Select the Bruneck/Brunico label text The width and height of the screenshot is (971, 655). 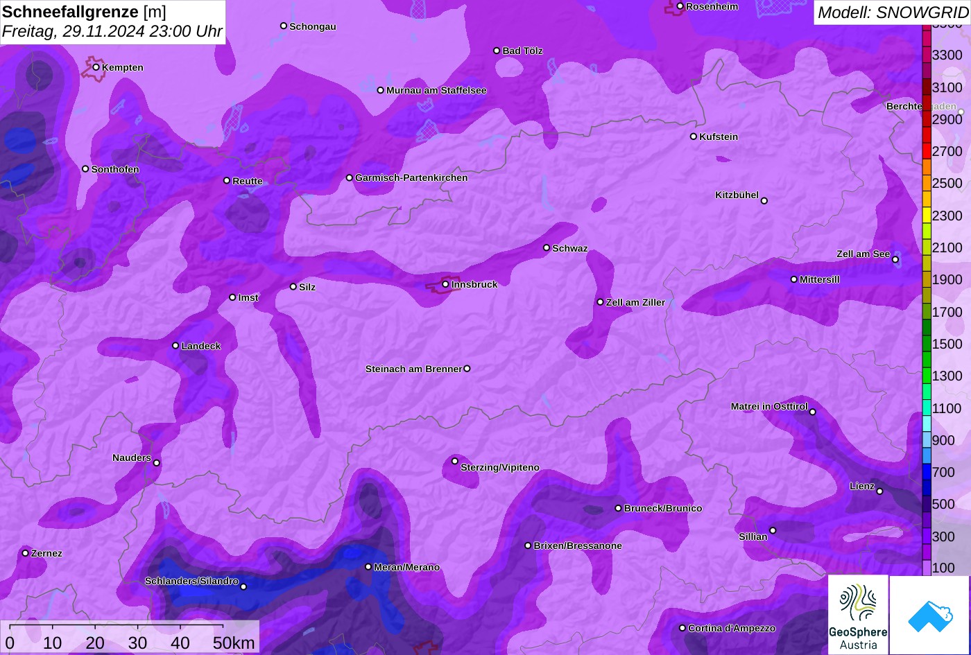(x=663, y=509)
